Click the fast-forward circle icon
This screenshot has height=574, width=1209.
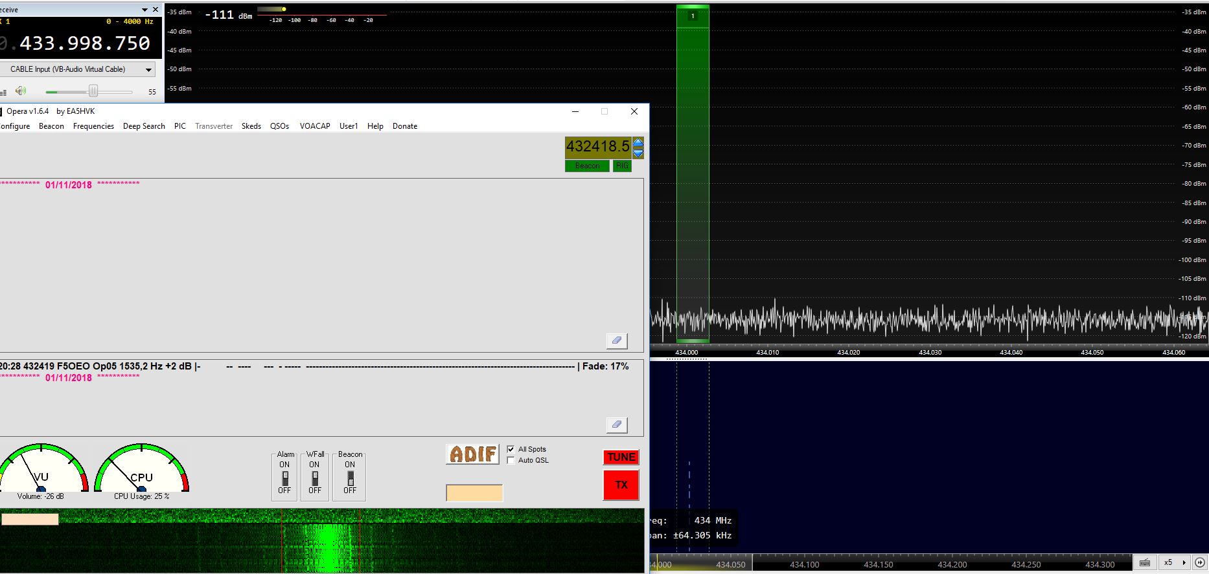click(x=1200, y=562)
